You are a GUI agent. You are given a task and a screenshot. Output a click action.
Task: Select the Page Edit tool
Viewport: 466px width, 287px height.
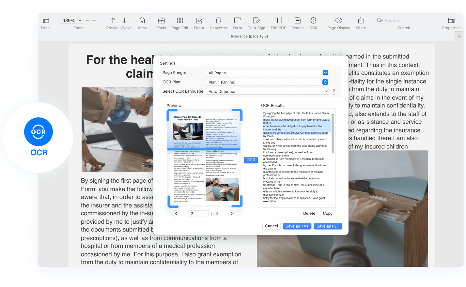coord(180,21)
